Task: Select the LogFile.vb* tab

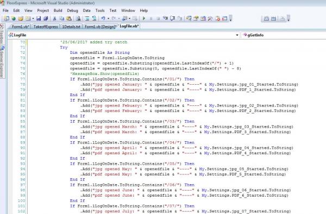Action: coord(129,26)
